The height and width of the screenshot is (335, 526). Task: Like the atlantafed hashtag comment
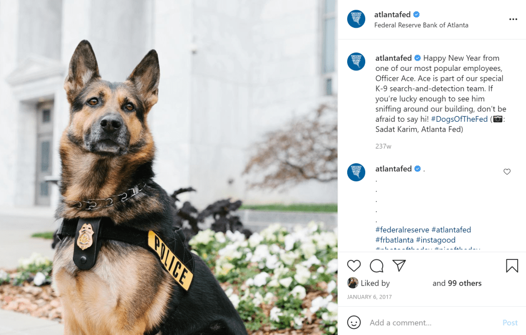(x=507, y=172)
